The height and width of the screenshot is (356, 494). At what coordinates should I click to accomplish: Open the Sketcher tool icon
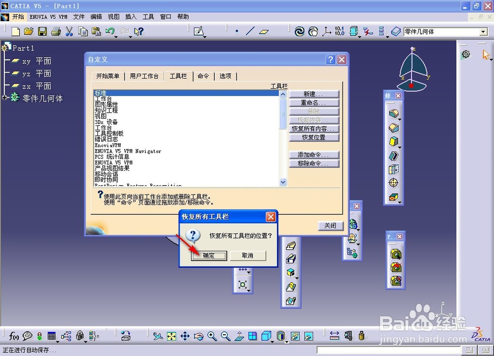(x=199, y=31)
